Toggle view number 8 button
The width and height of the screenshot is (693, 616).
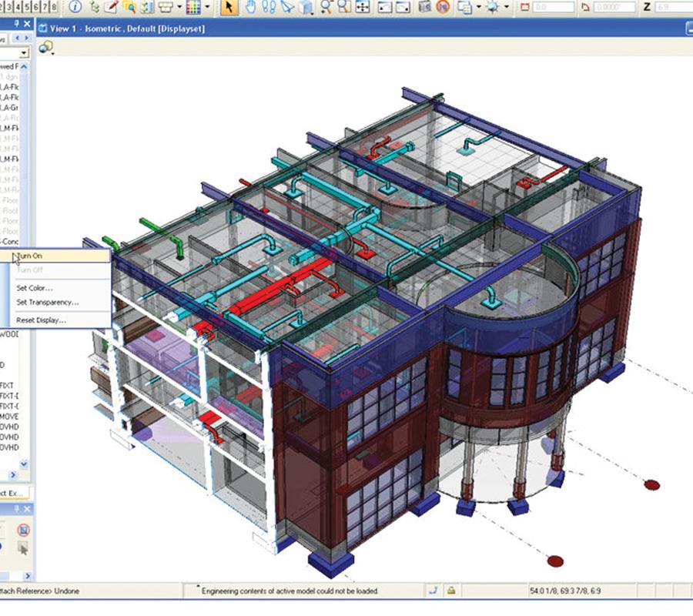(53, 7)
